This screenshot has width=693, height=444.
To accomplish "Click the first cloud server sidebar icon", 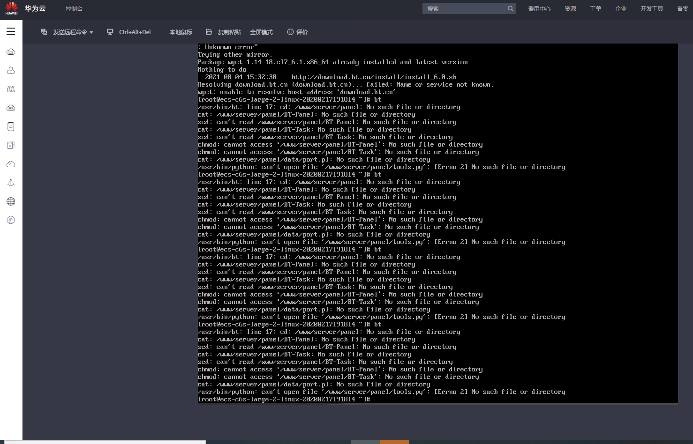I will point(11,52).
